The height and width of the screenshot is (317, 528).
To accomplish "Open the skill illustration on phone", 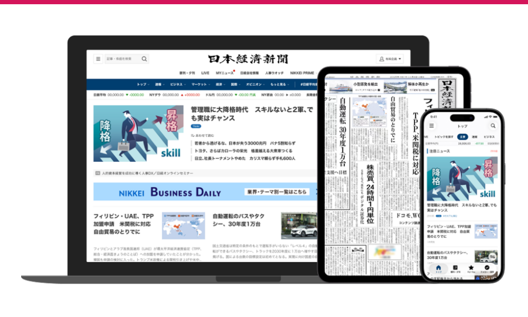I will click(x=462, y=179).
